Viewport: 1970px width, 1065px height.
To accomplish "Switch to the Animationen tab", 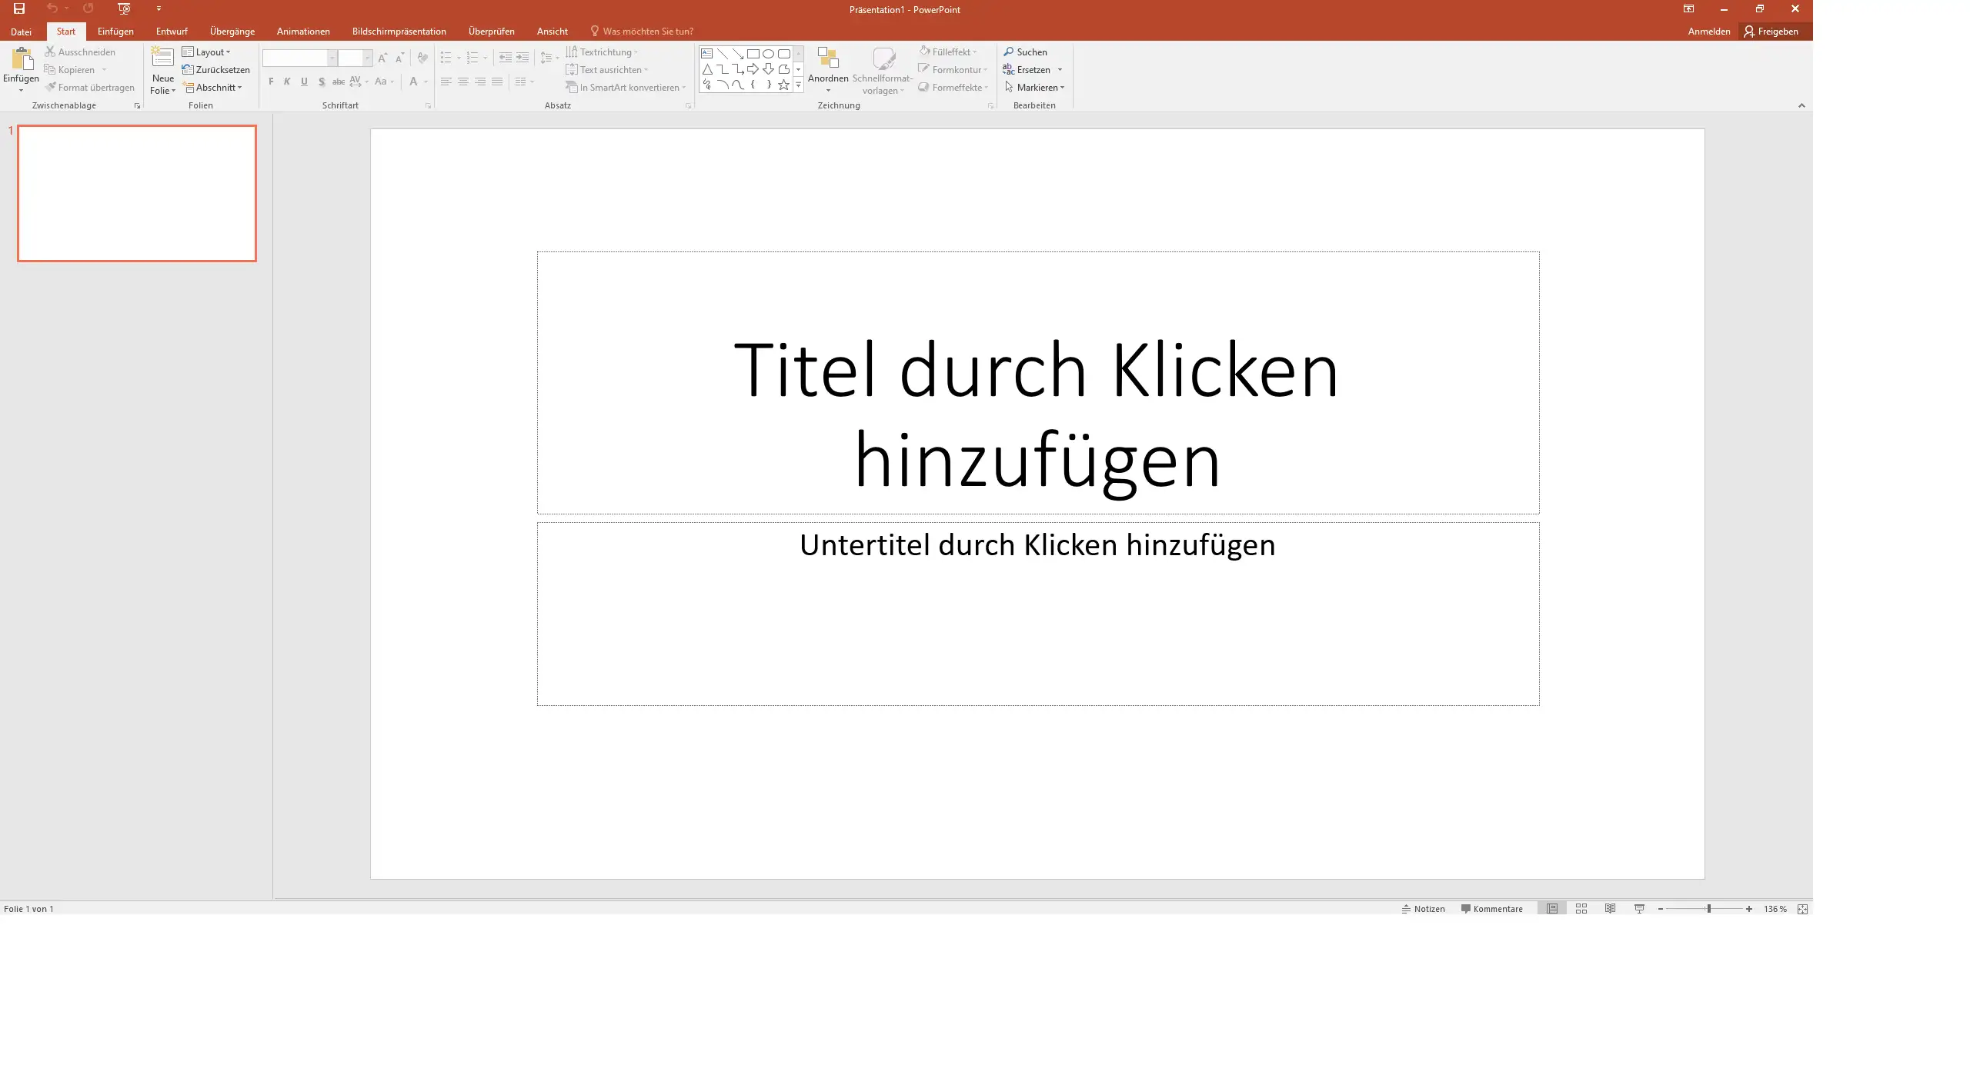I will pyautogui.click(x=303, y=32).
